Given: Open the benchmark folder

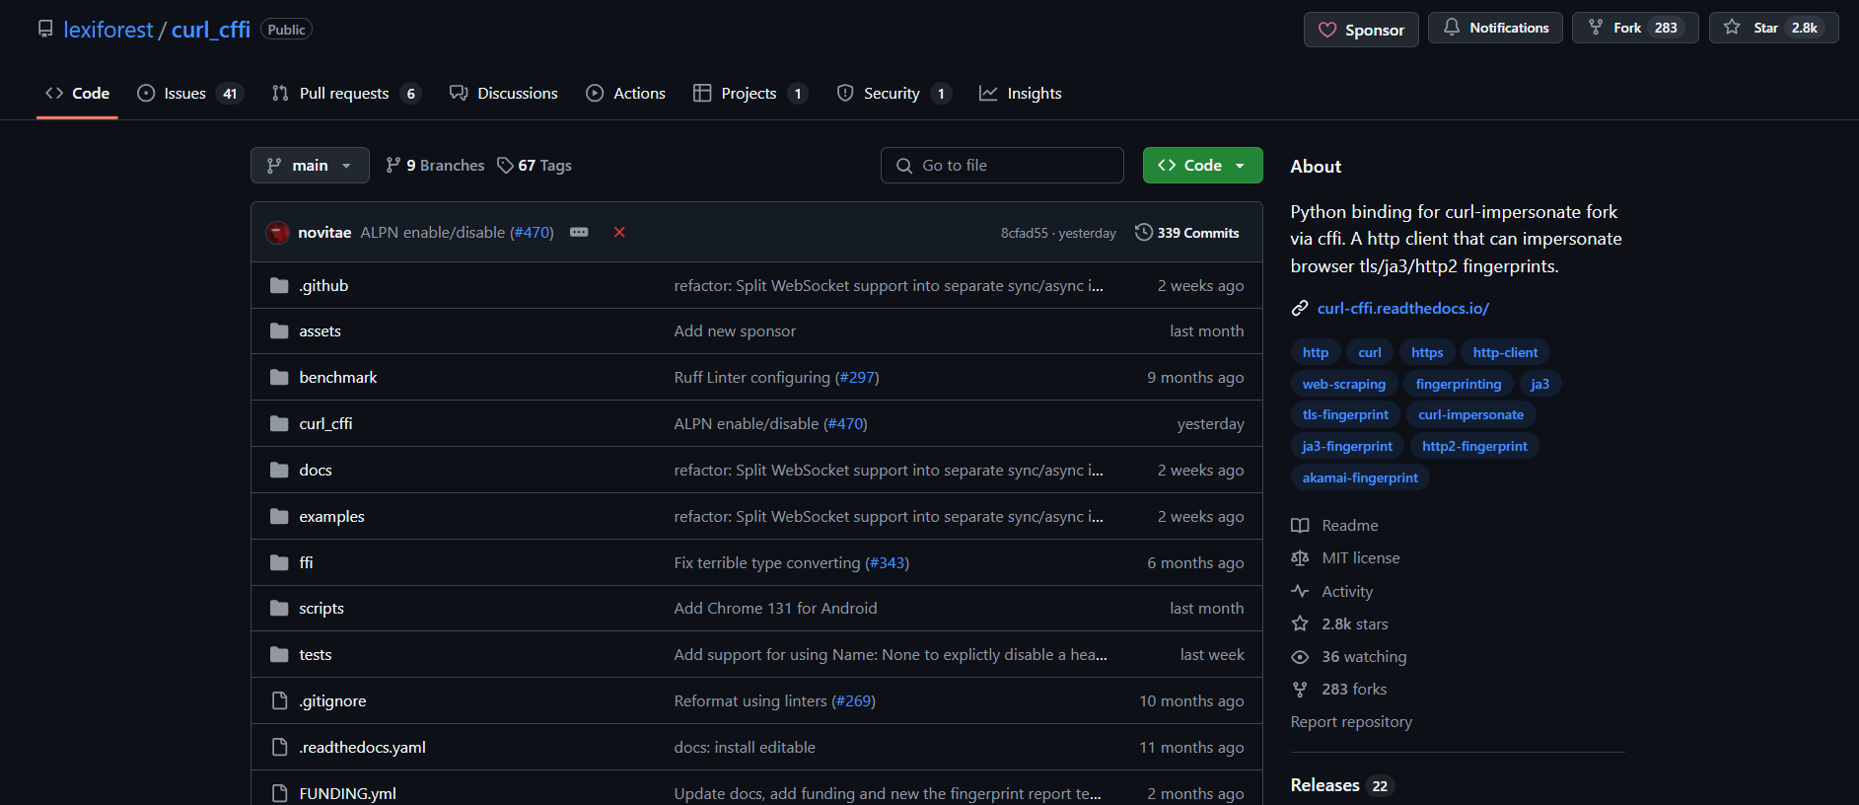Looking at the screenshot, I should click(x=337, y=378).
